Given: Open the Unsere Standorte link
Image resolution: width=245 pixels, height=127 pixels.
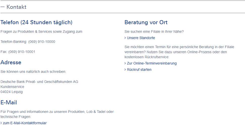Looking at the screenshot, I should 140,38.
